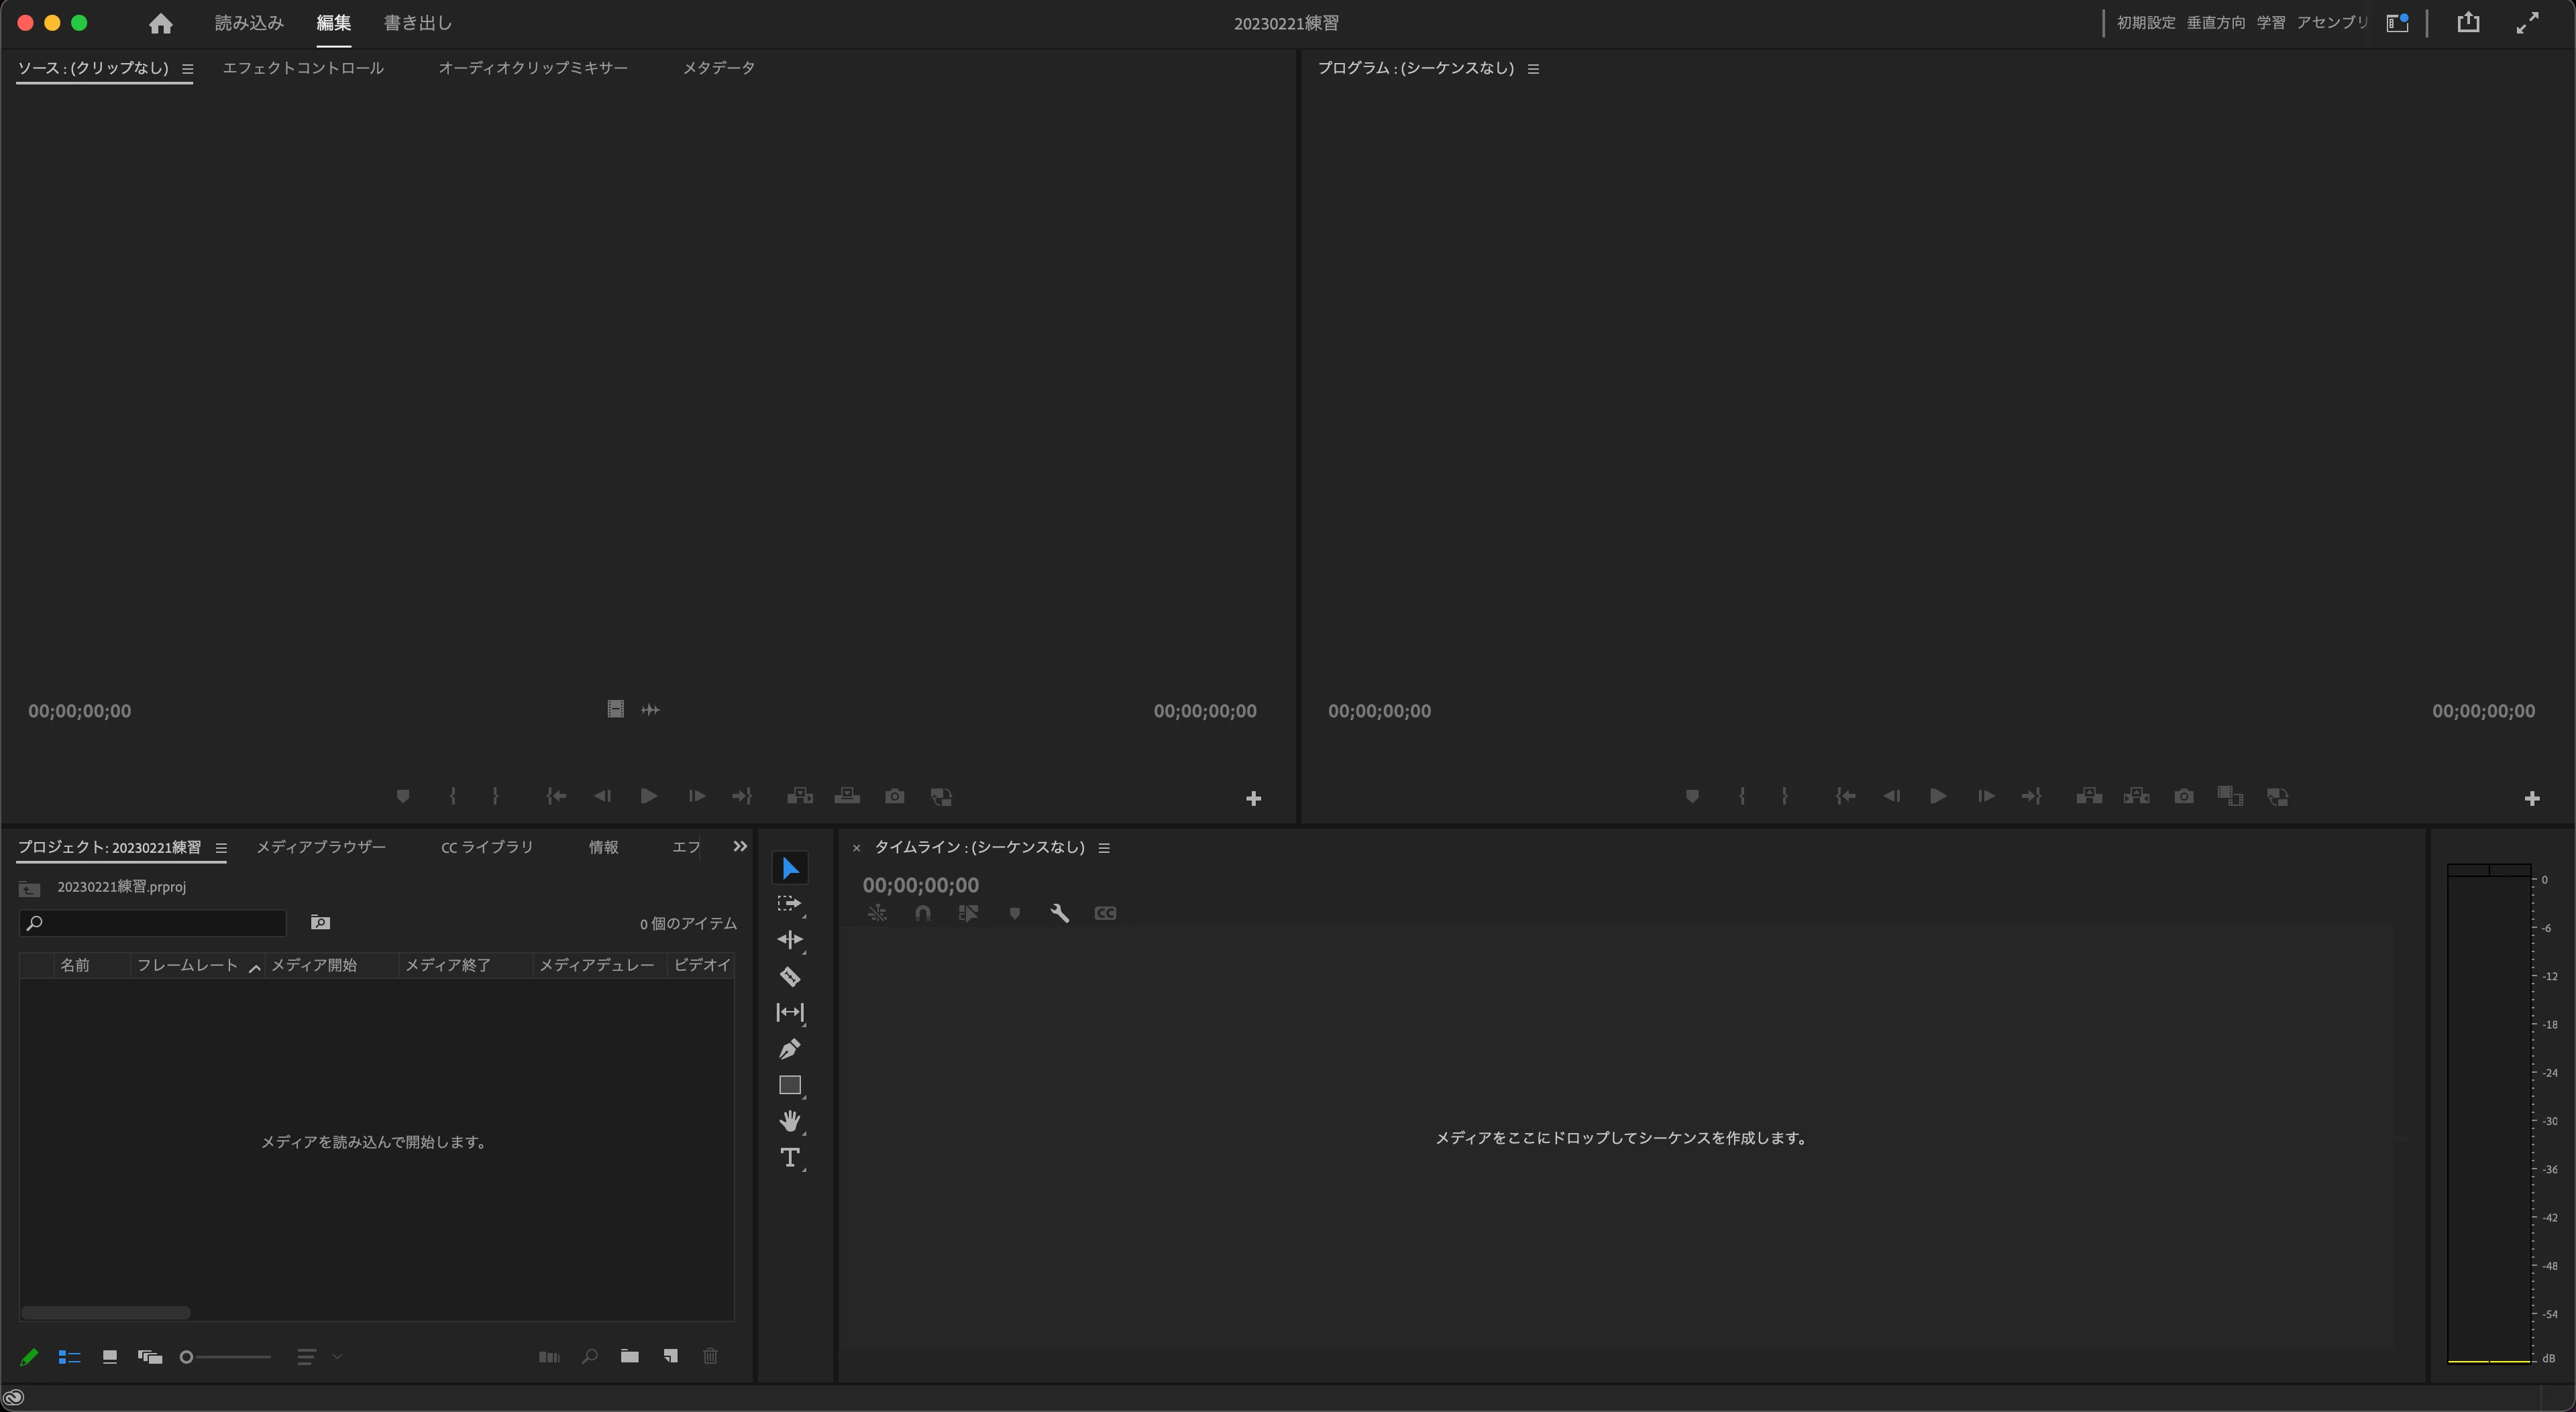This screenshot has height=1412, width=2576.
Task: Toggle read-only project pencil icon
Action: tap(29, 1356)
